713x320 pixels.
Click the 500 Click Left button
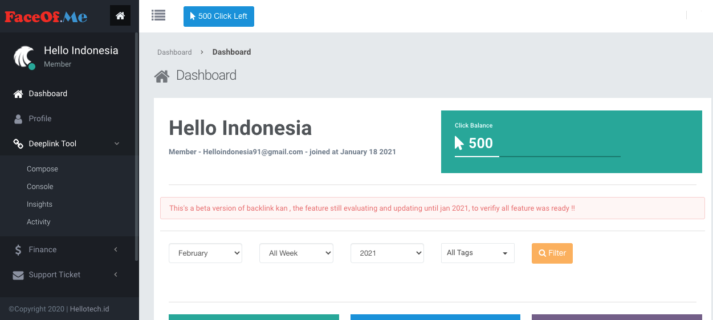pos(218,17)
